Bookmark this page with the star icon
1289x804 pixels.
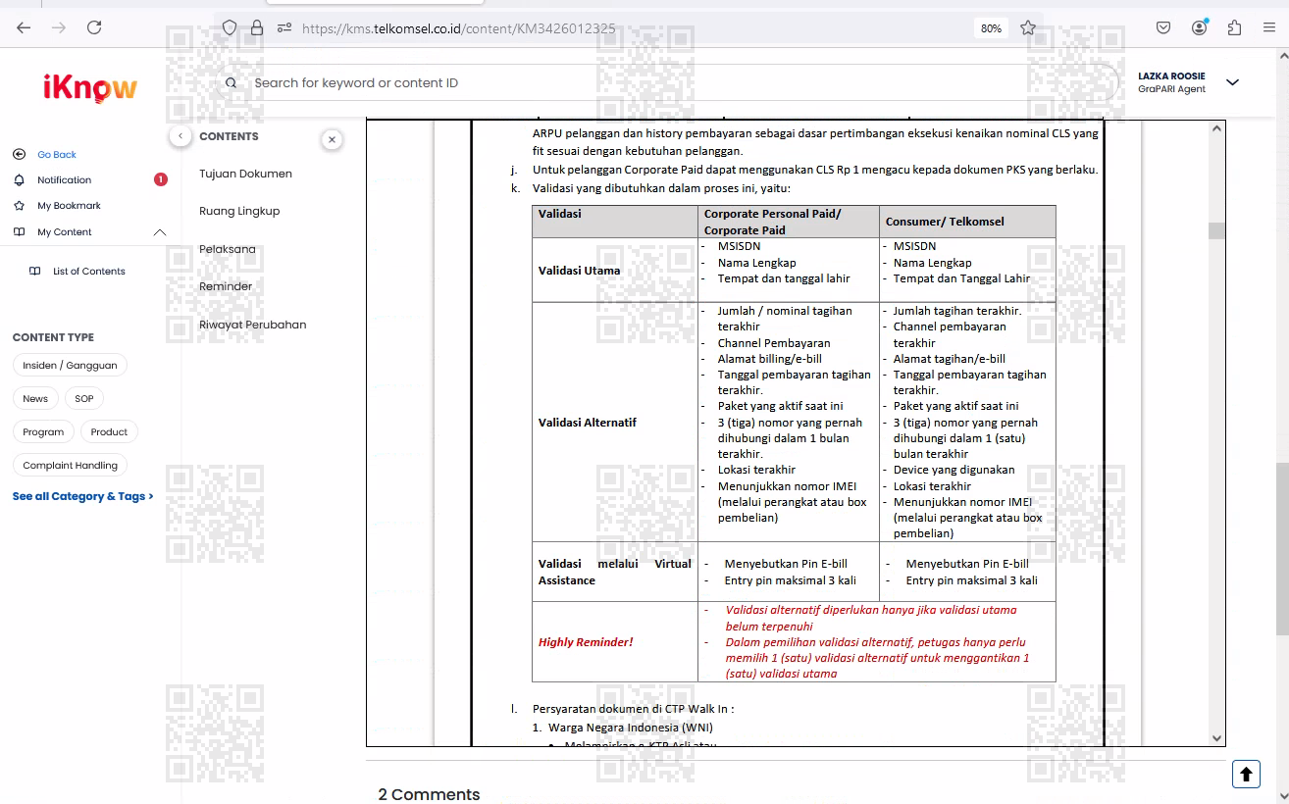click(x=1028, y=27)
